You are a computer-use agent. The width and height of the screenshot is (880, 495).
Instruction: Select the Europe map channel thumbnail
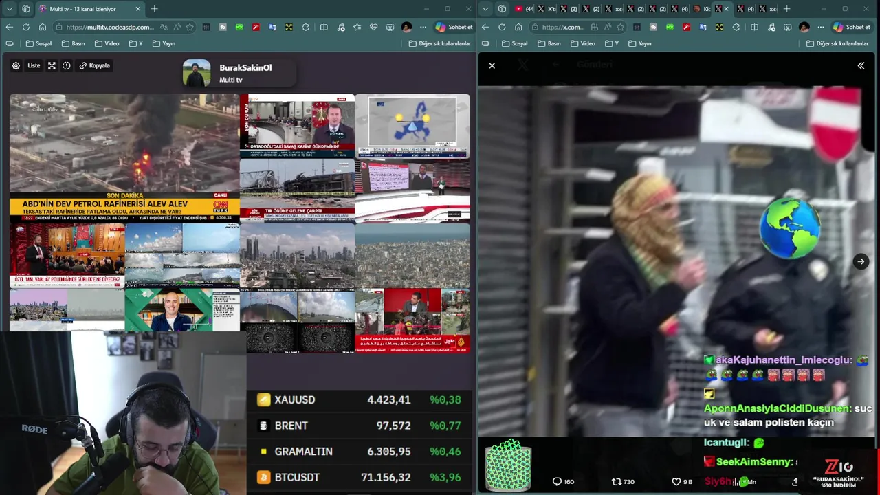[412, 126]
